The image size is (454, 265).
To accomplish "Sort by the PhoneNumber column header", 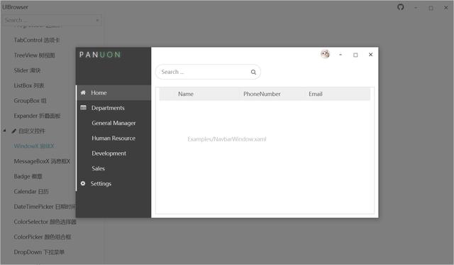I will pos(262,94).
